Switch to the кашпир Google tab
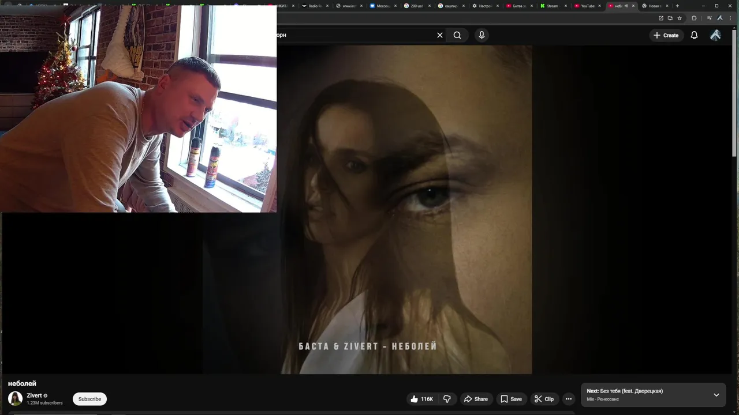 451,6
